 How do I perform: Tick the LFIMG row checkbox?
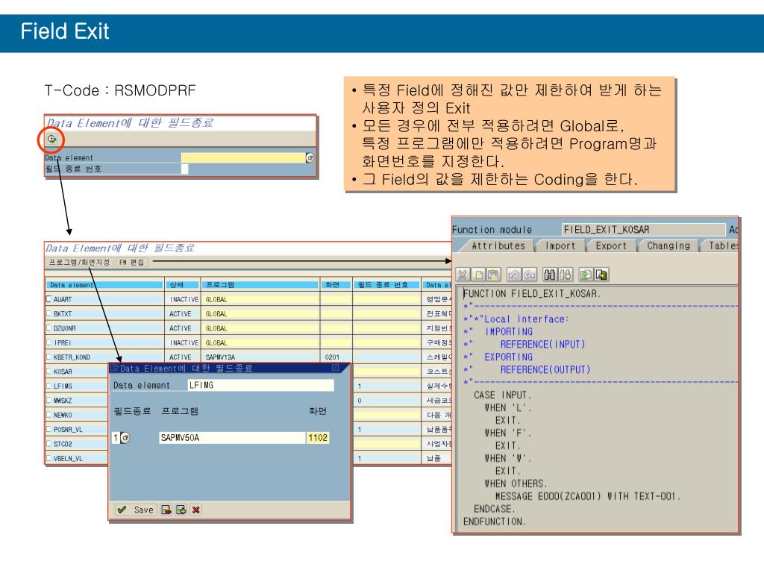(x=48, y=386)
